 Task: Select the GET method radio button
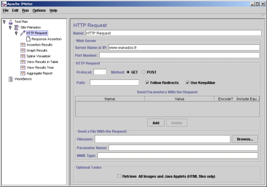click(129, 72)
